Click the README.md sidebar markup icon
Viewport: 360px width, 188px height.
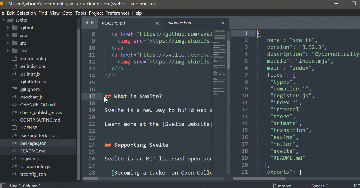15,151
